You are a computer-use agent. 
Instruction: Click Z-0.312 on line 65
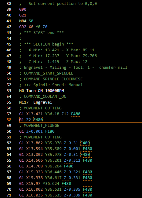click(x=72, y=160)
